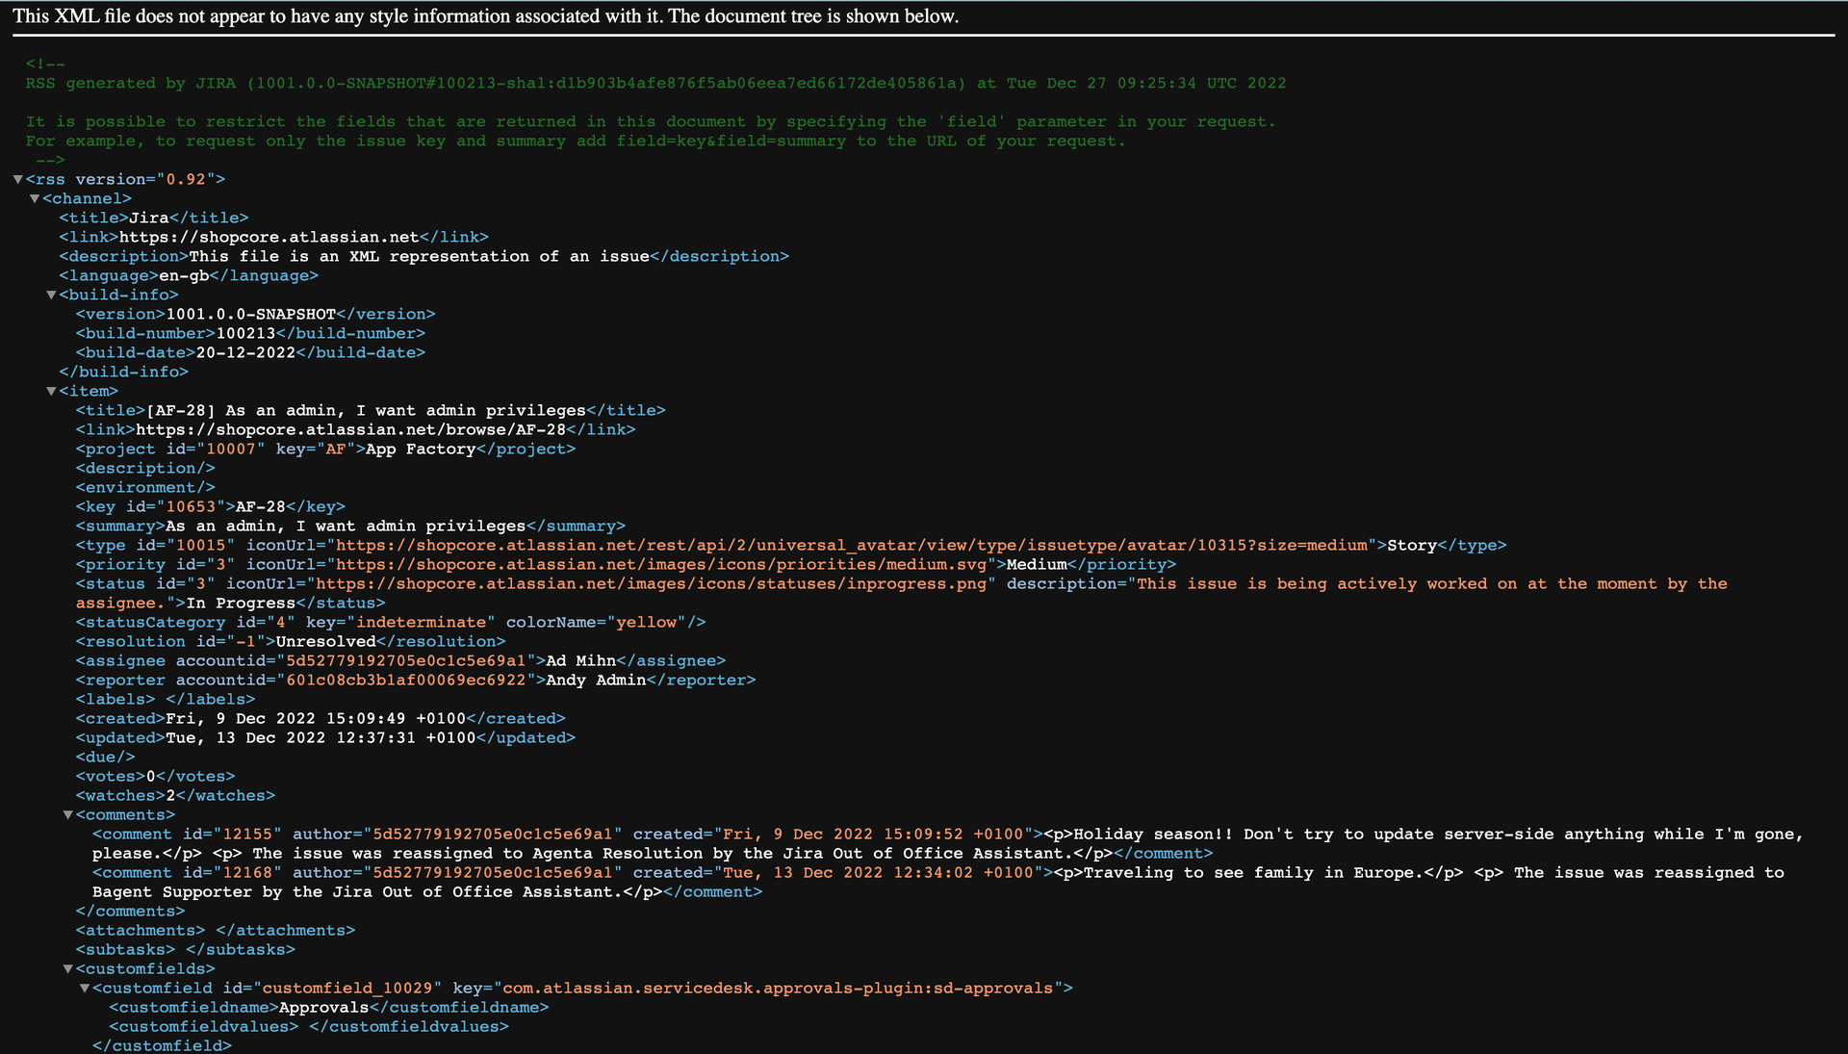Click the RSS generated by JIRA comment
Viewport: 1848px width, 1054px height.
655,83
